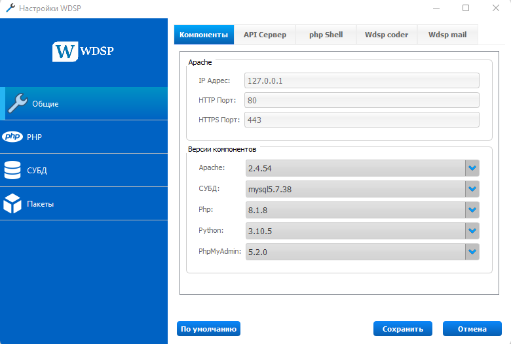Switch to the API Сервер tab
The image size is (511, 344).
pyautogui.click(x=265, y=35)
